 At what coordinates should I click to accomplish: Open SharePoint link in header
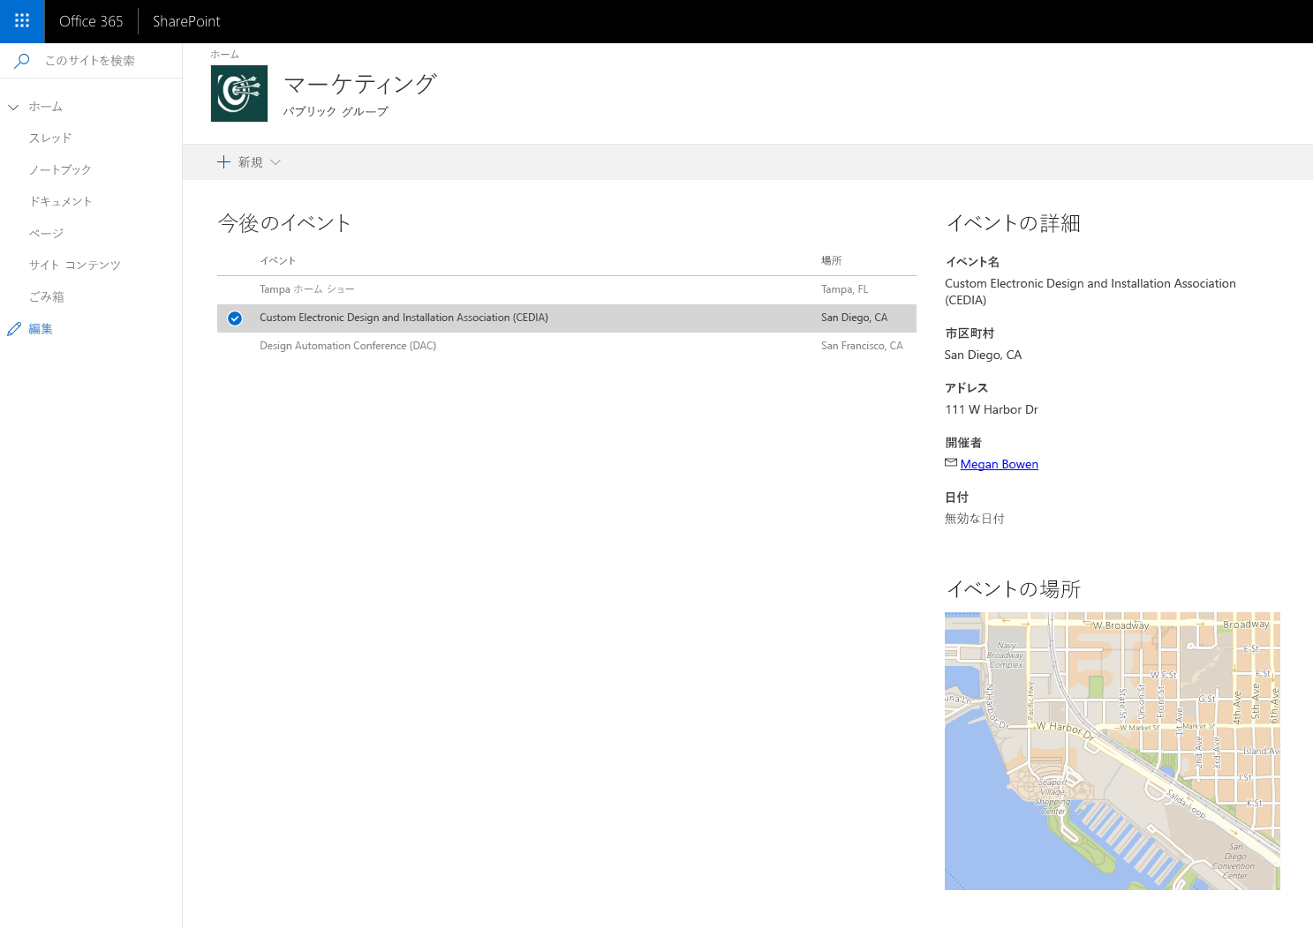186,21
